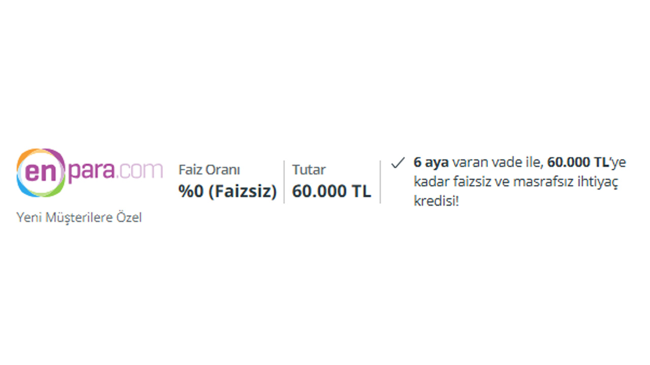Click the light ".com" logo part

tap(140, 172)
